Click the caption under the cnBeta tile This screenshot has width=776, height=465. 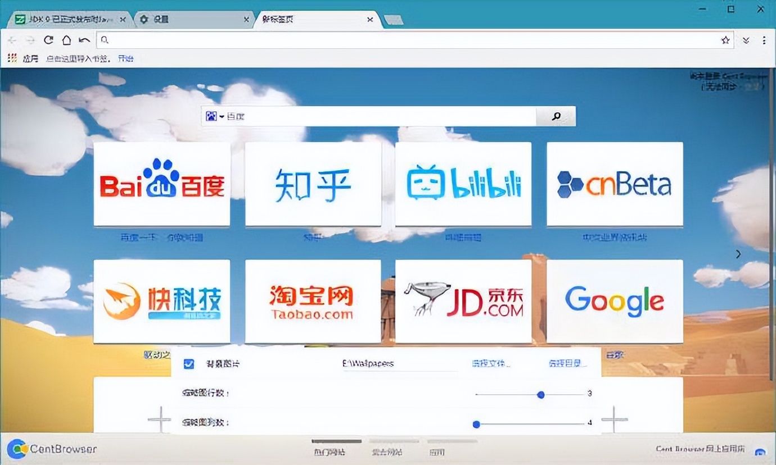615,238
